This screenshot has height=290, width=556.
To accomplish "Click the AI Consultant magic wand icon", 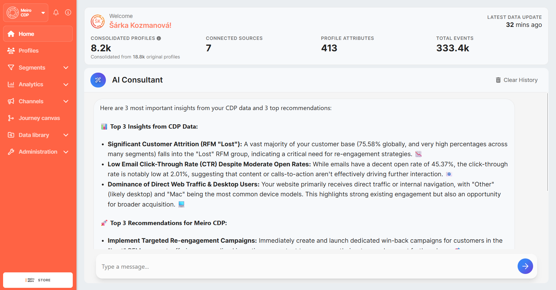I will click(98, 80).
